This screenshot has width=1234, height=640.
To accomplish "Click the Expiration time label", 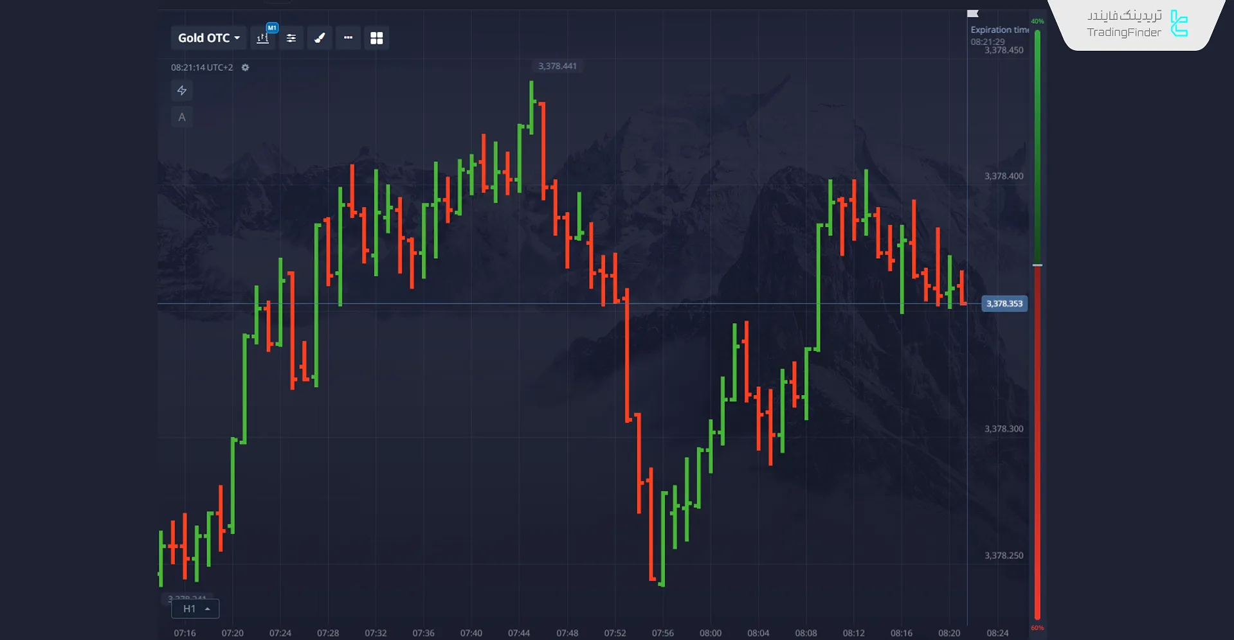I will pos(999,30).
